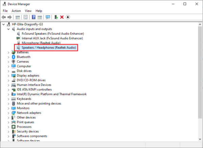Click the Properties toolbar icon

tap(25, 17)
